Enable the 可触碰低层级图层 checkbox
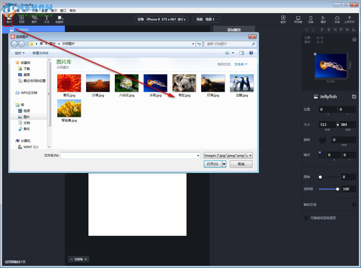 point(306,218)
